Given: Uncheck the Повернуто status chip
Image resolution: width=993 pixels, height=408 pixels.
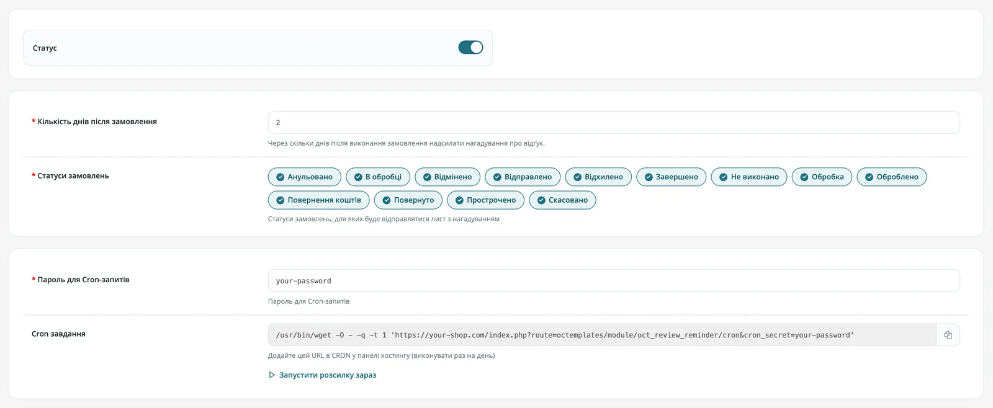Looking at the screenshot, I should (x=408, y=200).
